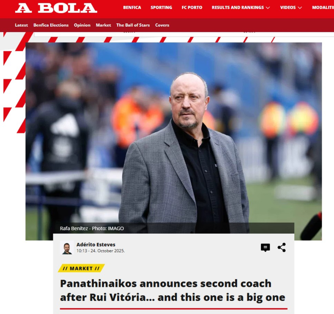Open the FC Porto menu item

click(x=192, y=8)
